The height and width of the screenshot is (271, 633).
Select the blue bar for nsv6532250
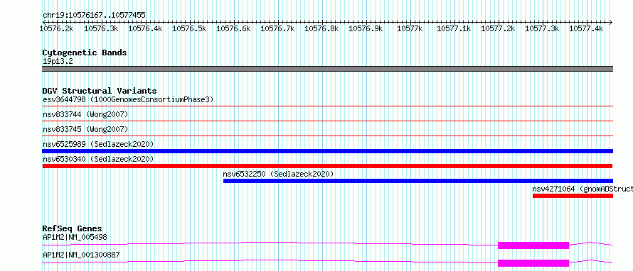click(418, 181)
